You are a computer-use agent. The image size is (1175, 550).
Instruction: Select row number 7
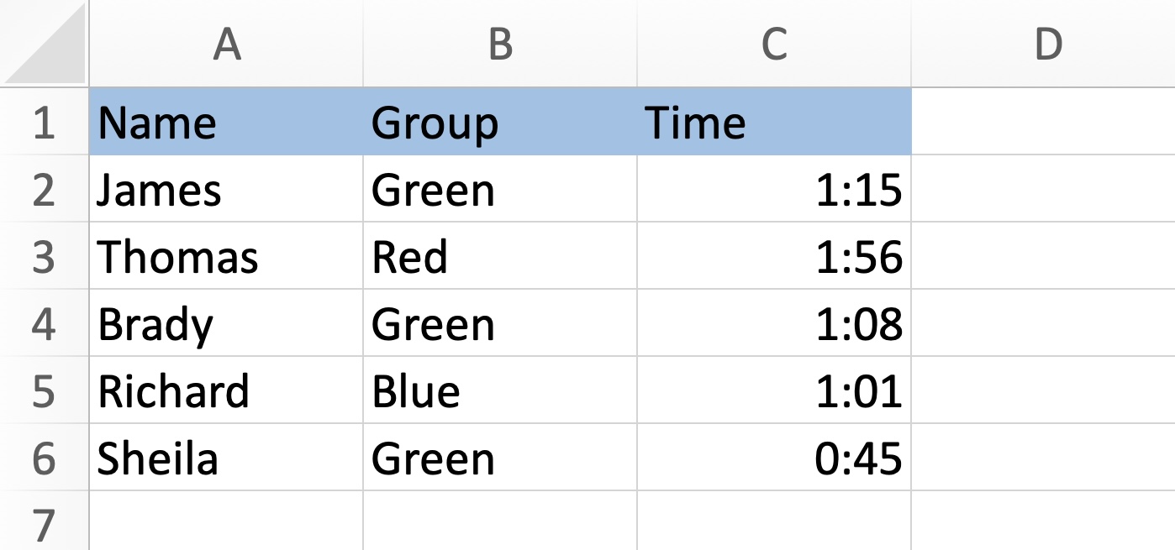(44, 521)
